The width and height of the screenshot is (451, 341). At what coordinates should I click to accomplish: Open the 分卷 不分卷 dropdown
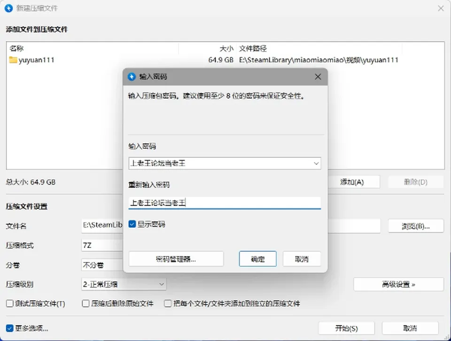pyautogui.click(x=102, y=265)
